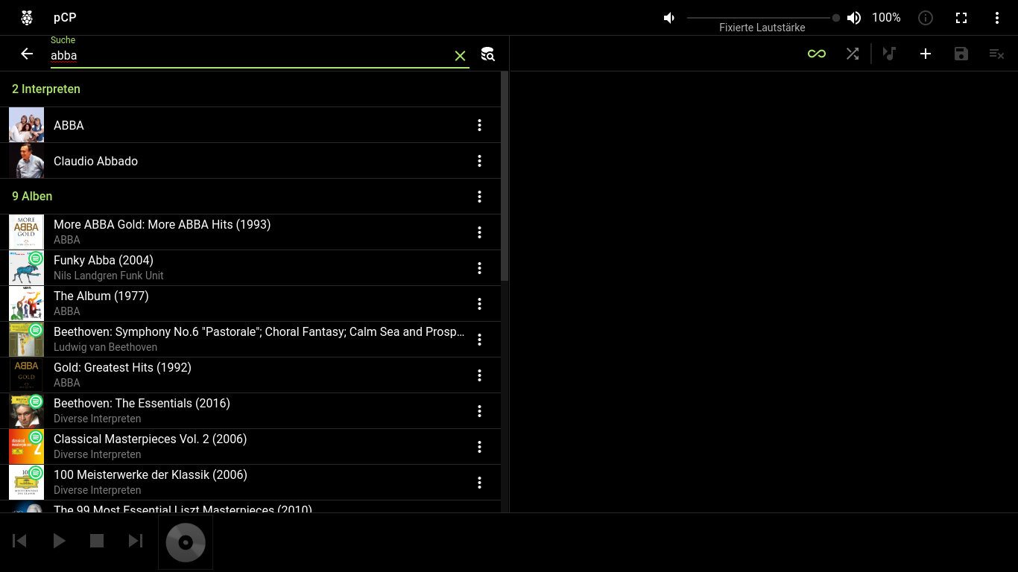Select Gold: Greatest Hits (1992)
The image size is (1018, 572).
(x=250, y=375)
